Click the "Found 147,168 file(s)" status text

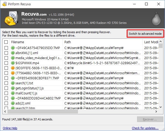pyautogui.click(x=28, y=119)
